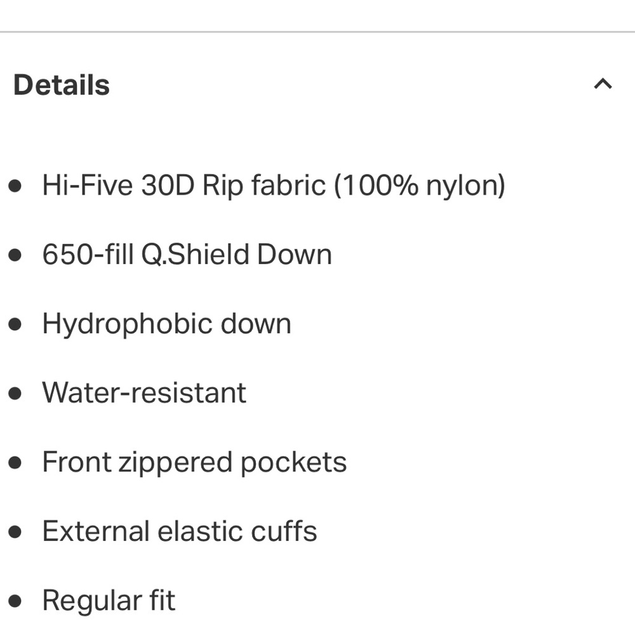
Task: Click the '650-fill' text
Action: click(88, 255)
